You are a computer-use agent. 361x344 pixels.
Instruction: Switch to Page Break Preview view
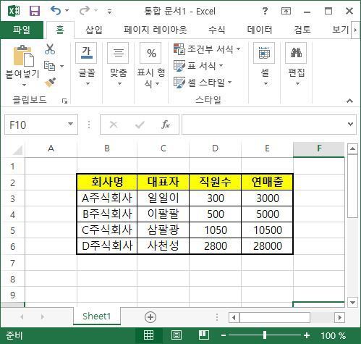204,335
